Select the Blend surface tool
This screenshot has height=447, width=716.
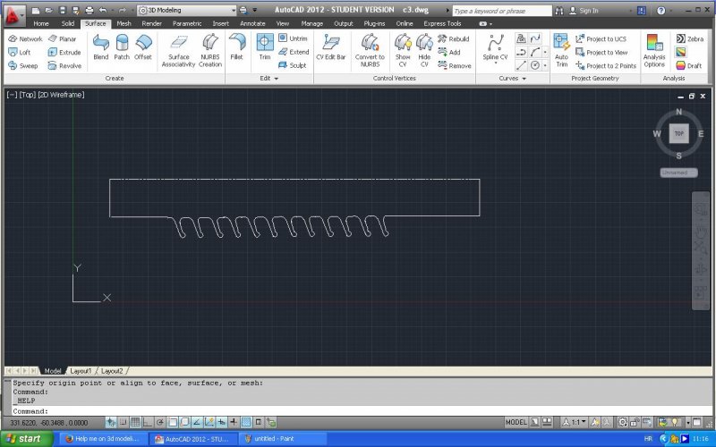tap(100, 46)
